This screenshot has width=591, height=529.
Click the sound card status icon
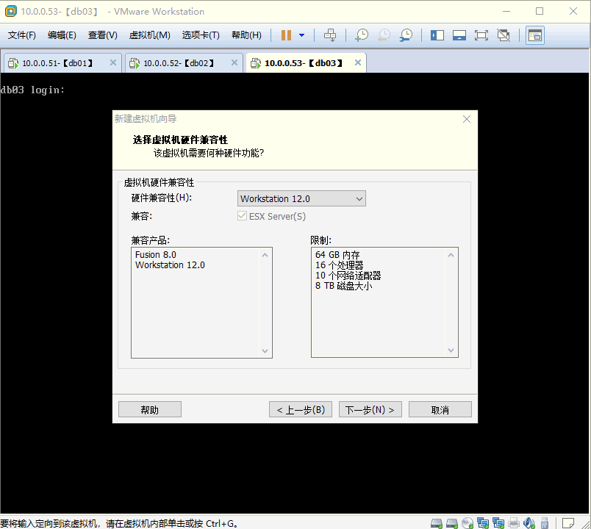[x=529, y=523]
